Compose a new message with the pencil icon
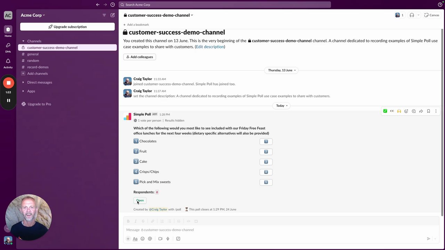 coord(113,15)
